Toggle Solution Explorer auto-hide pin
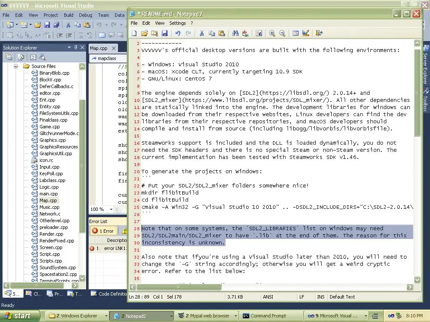 [76, 47]
